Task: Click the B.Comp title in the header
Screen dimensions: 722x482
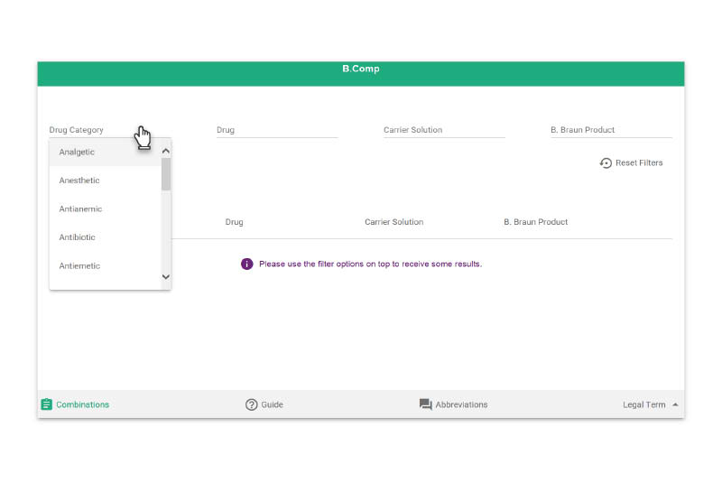Action: (360, 70)
